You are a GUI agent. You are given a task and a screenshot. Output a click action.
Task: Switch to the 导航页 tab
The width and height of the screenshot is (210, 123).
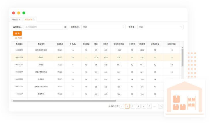click(15, 20)
